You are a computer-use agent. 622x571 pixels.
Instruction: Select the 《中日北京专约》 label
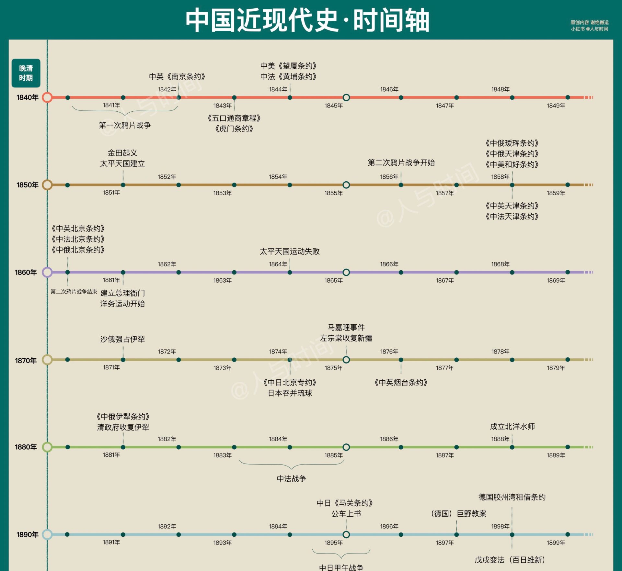click(290, 382)
